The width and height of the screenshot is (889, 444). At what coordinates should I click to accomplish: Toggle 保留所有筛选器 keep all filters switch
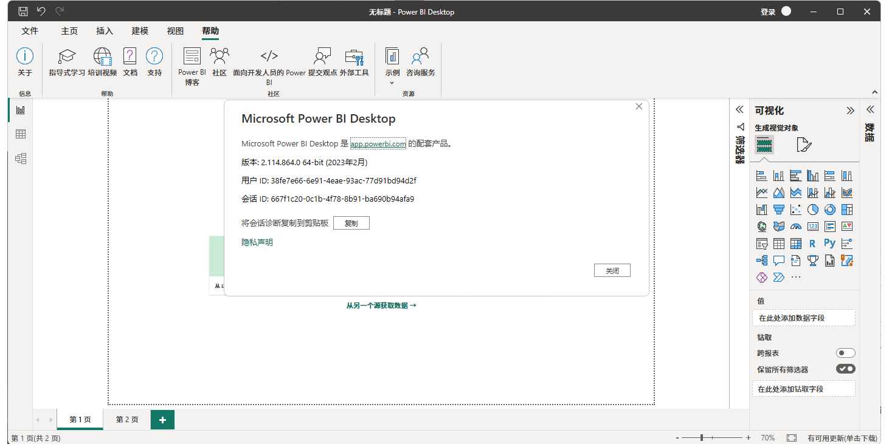coord(845,369)
